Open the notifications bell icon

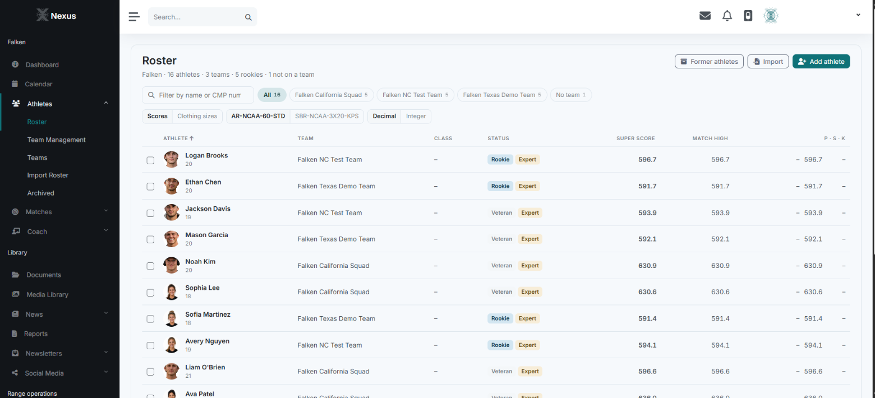click(x=727, y=16)
